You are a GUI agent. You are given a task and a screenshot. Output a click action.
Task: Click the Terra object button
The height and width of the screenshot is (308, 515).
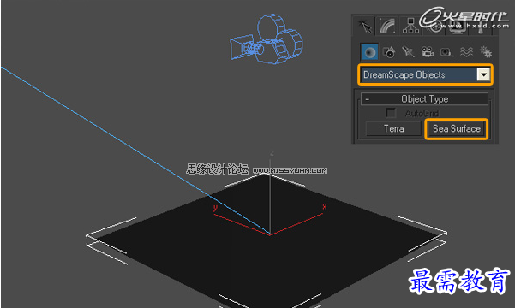pyautogui.click(x=393, y=128)
